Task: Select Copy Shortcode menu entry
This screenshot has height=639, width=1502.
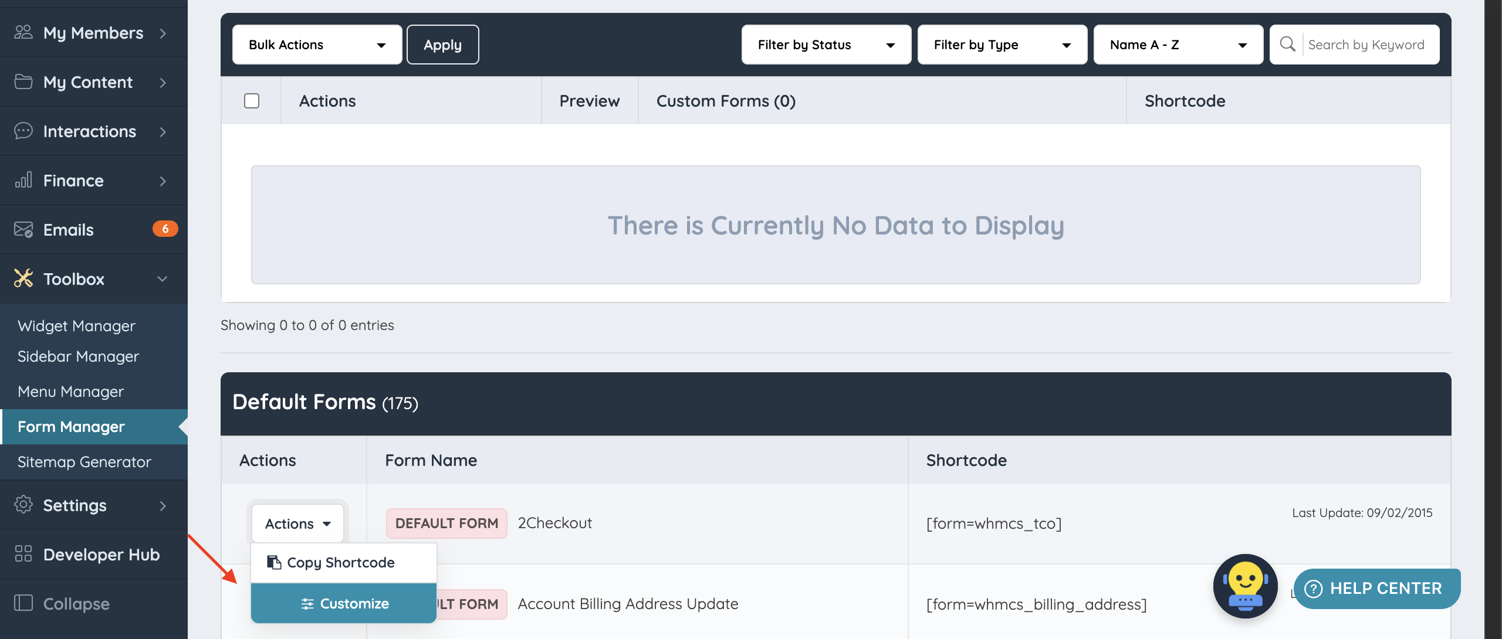Action: pos(340,562)
